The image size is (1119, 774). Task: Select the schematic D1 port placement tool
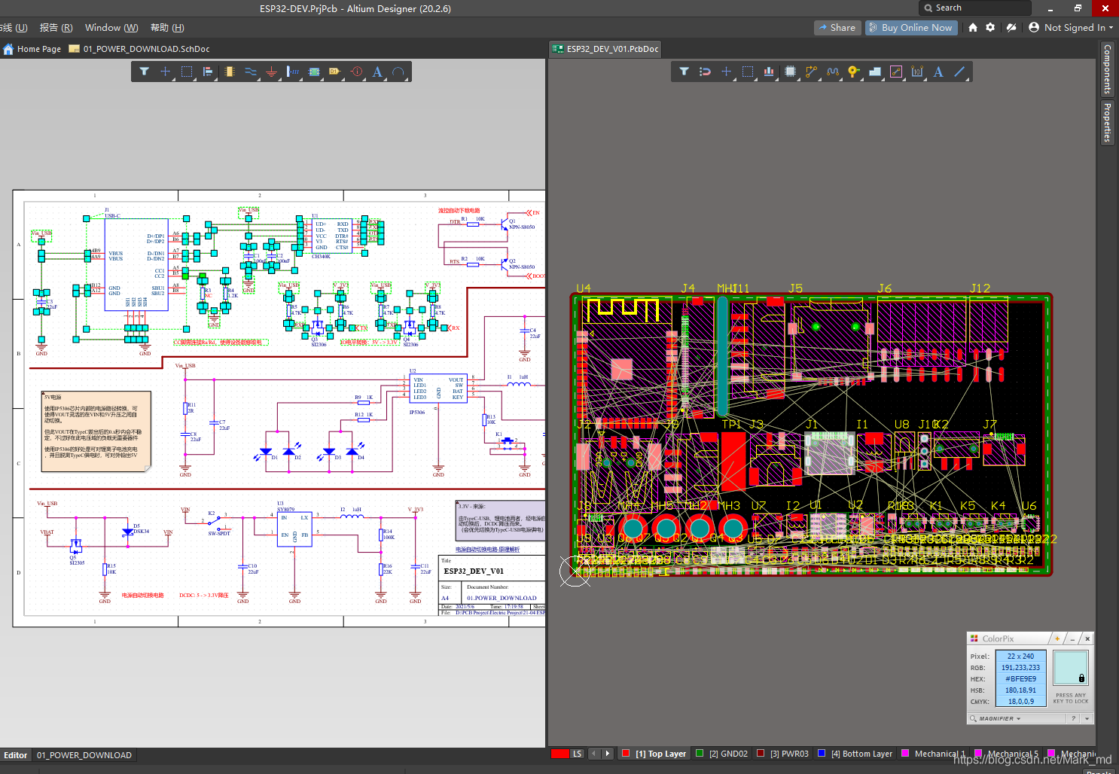coord(335,72)
